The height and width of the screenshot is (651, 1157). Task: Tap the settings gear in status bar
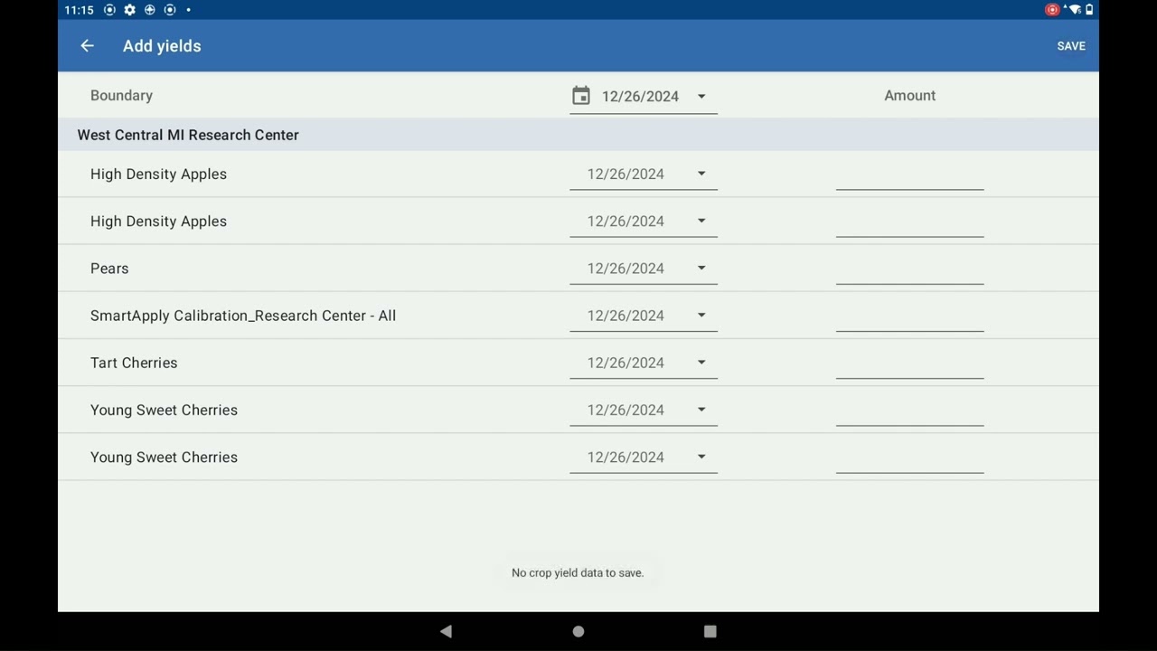click(129, 10)
